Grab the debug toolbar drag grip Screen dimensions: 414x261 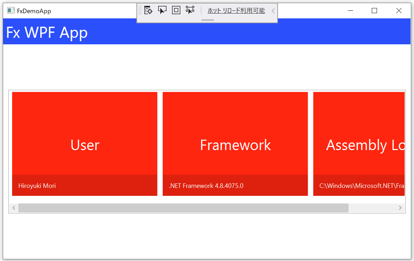[140, 10]
